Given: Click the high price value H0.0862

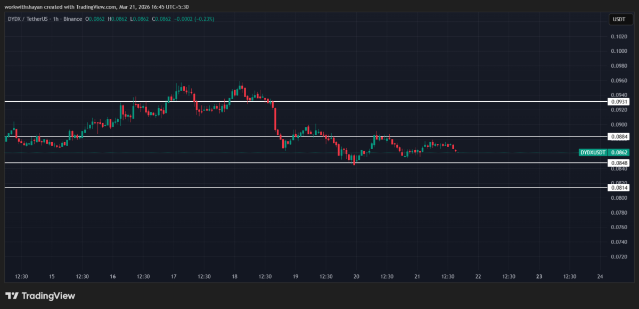Looking at the screenshot, I should click(117, 18).
